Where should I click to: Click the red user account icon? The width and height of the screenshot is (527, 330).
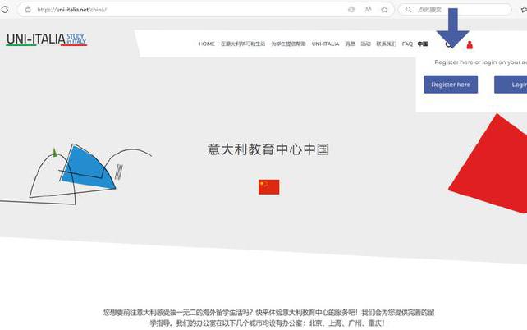click(470, 44)
